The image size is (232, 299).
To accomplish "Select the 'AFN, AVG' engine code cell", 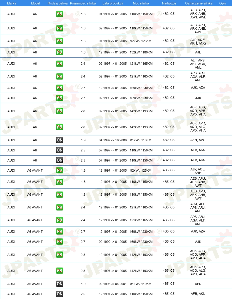I will [198, 140].
